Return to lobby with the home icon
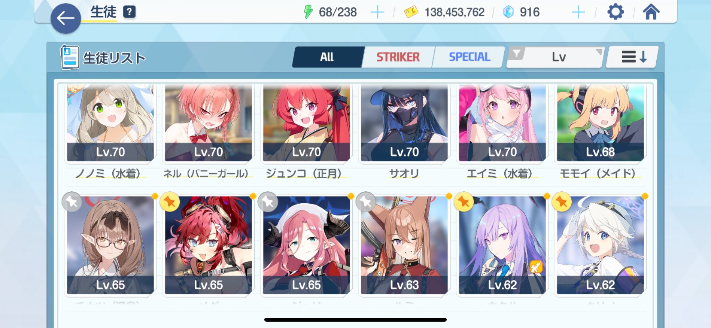711x328 pixels. tap(651, 12)
